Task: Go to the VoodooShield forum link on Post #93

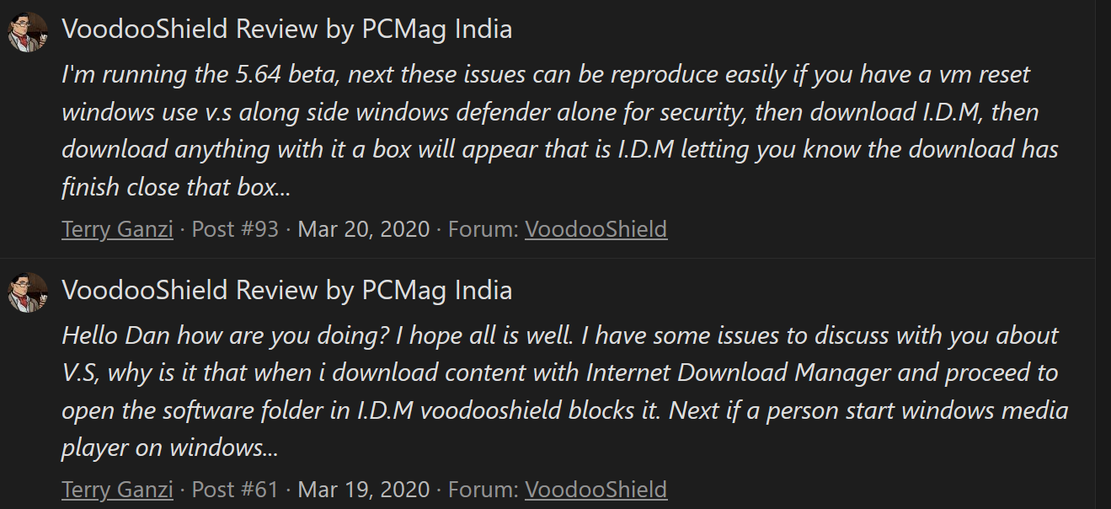Action: pyautogui.click(x=596, y=229)
